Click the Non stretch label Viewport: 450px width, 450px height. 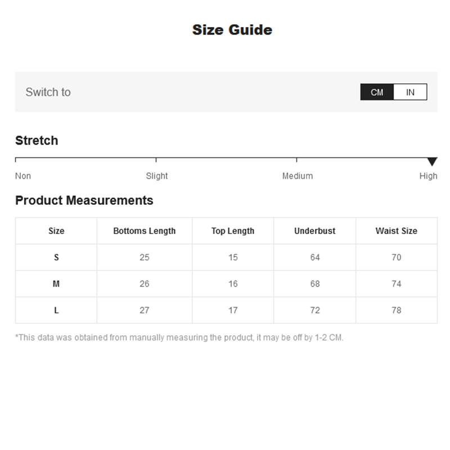pos(23,176)
